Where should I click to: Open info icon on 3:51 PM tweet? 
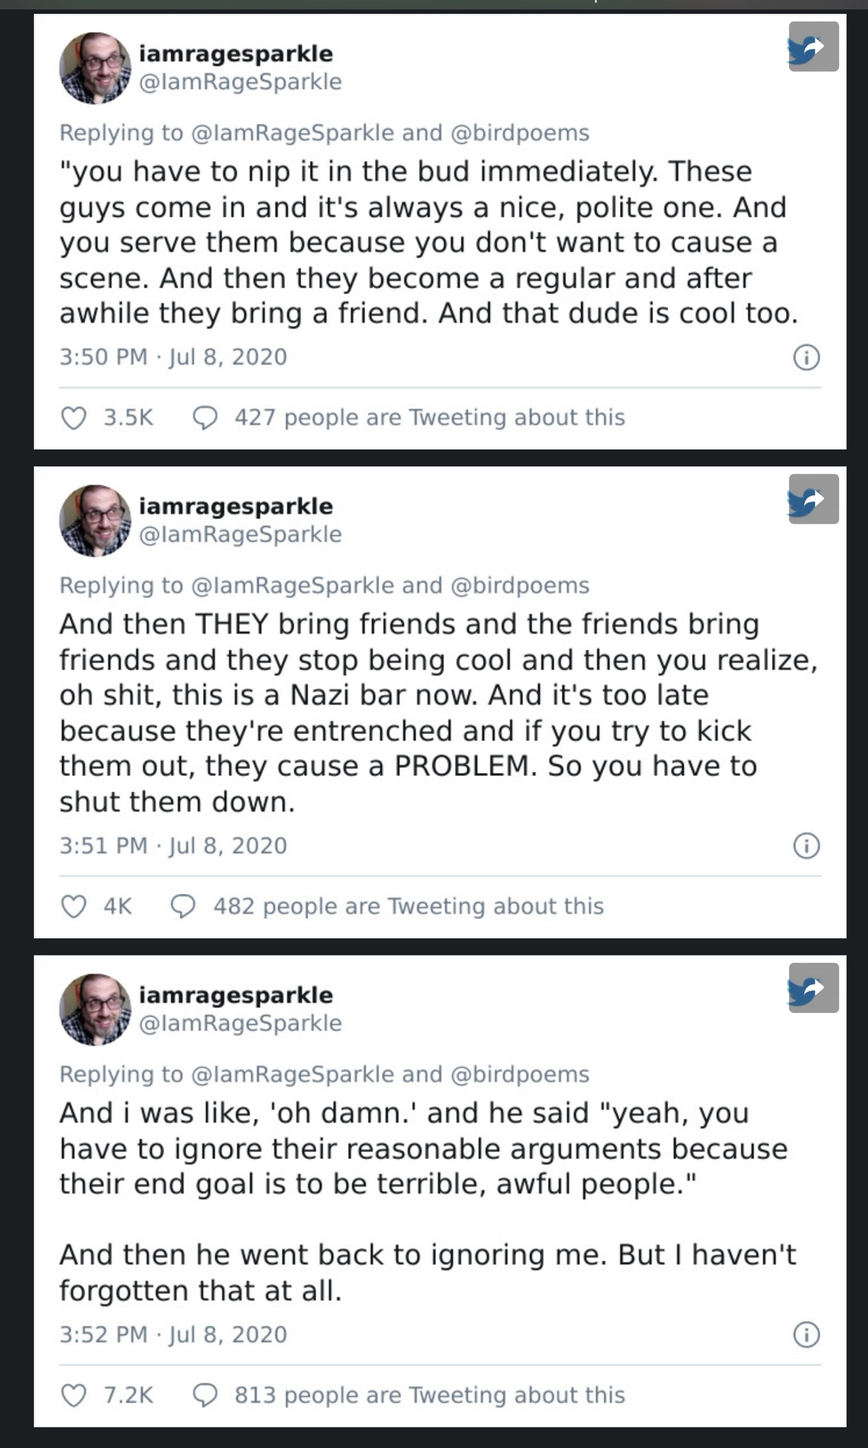(x=807, y=846)
